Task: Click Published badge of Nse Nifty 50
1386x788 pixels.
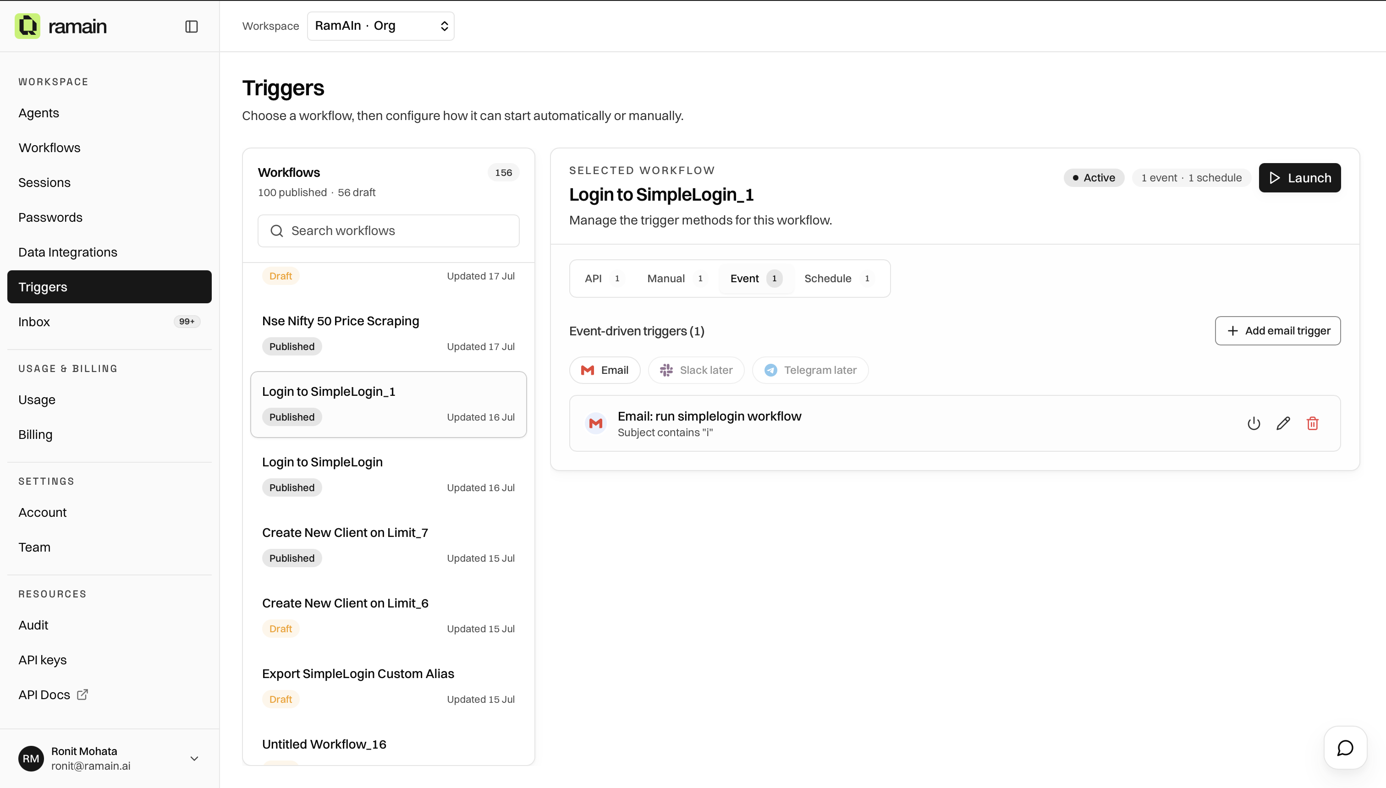Action: coord(292,346)
